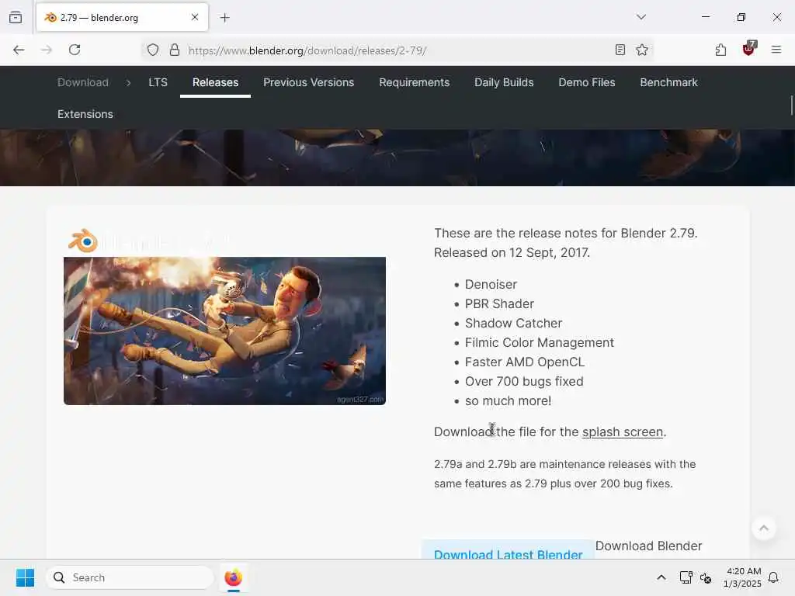This screenshot has height=596, width=795.
Task: Expand the list all tabs arrow
Action: 641,17
